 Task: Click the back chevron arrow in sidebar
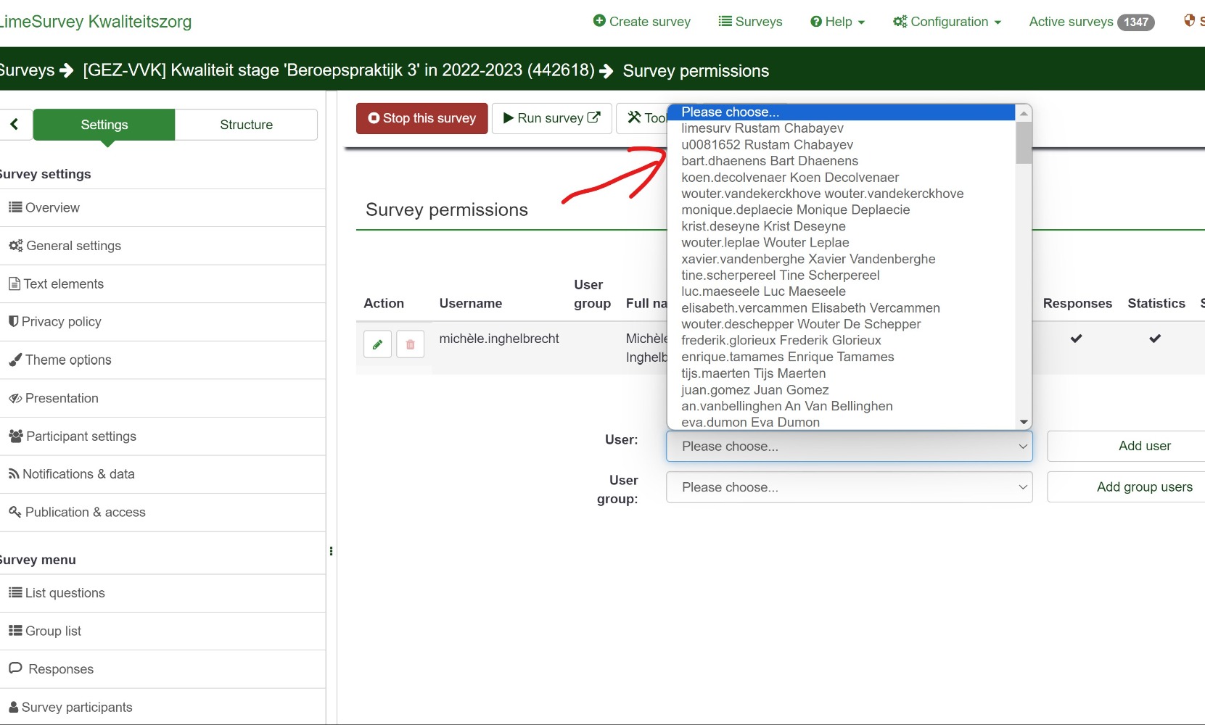pyautogui.click(x=15, y=125)
